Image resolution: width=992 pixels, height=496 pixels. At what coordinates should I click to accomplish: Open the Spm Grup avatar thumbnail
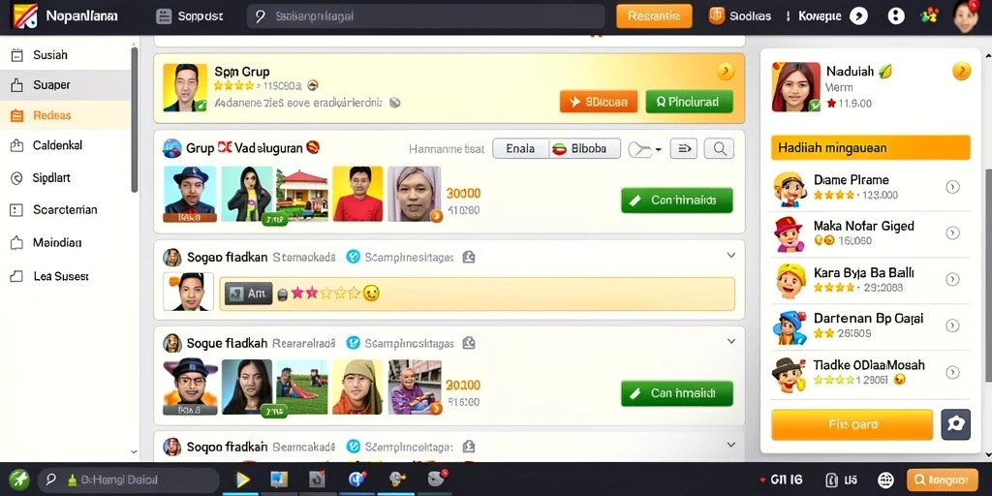click(185, 87)
